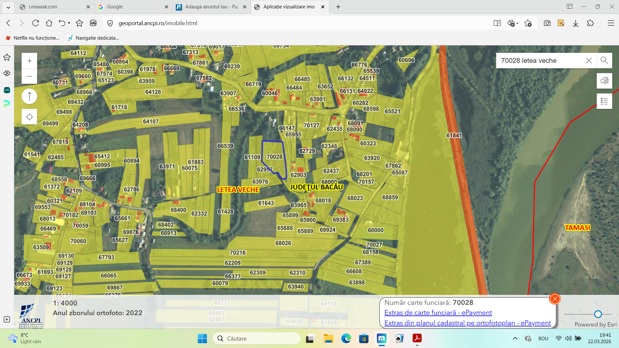Viewport: 619px width, 348px height.
Task: Show hidden system tray icons
Action: (515, 338)
